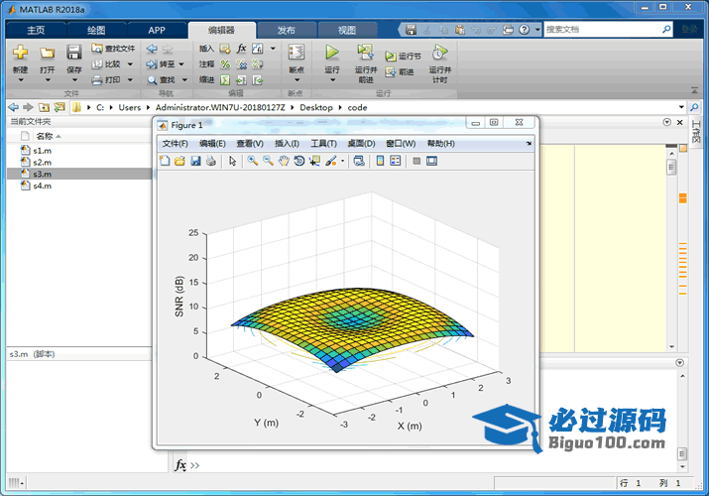The image size is (709, 496).
Task: Activate the Pan hand tool in Figure toolbar
Action: coord(284,161)
